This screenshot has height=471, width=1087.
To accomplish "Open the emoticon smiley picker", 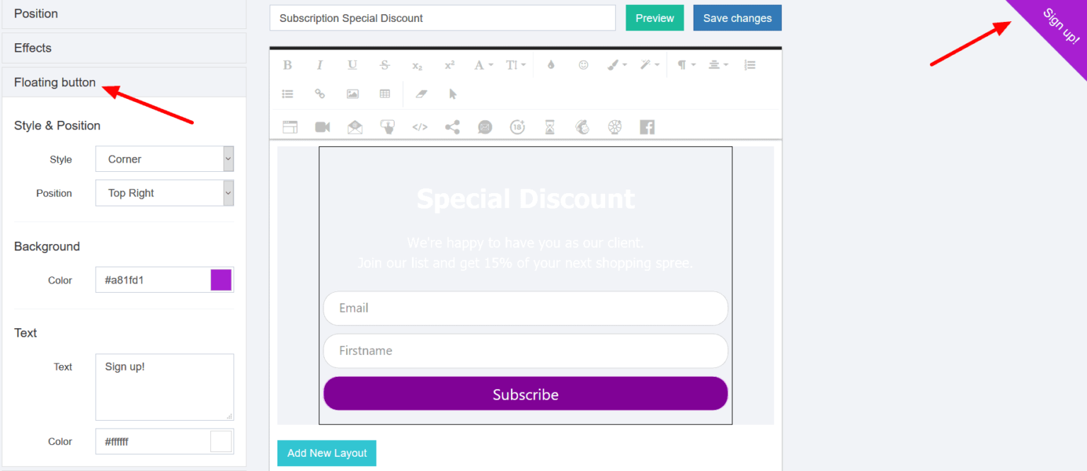I will pyautogui.click(x=583, y=65).
